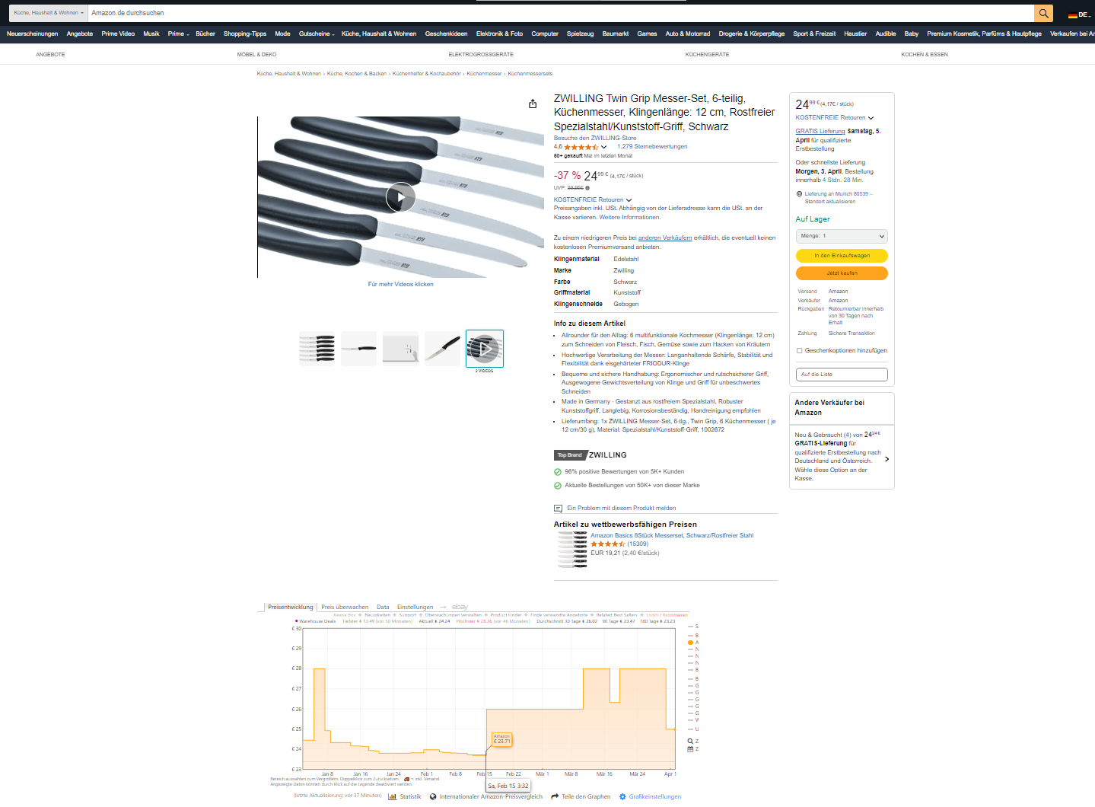
Task: Click Teile den Graphen label
Action: click(586, 797)
